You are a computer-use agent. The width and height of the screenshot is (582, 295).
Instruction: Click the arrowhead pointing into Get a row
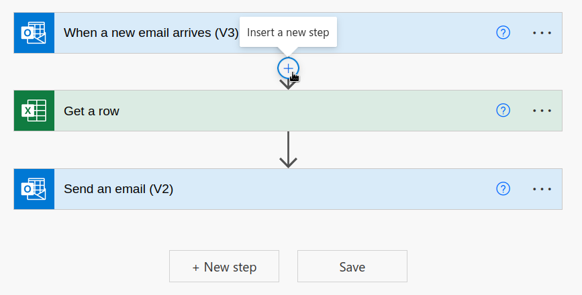(288, 85)
